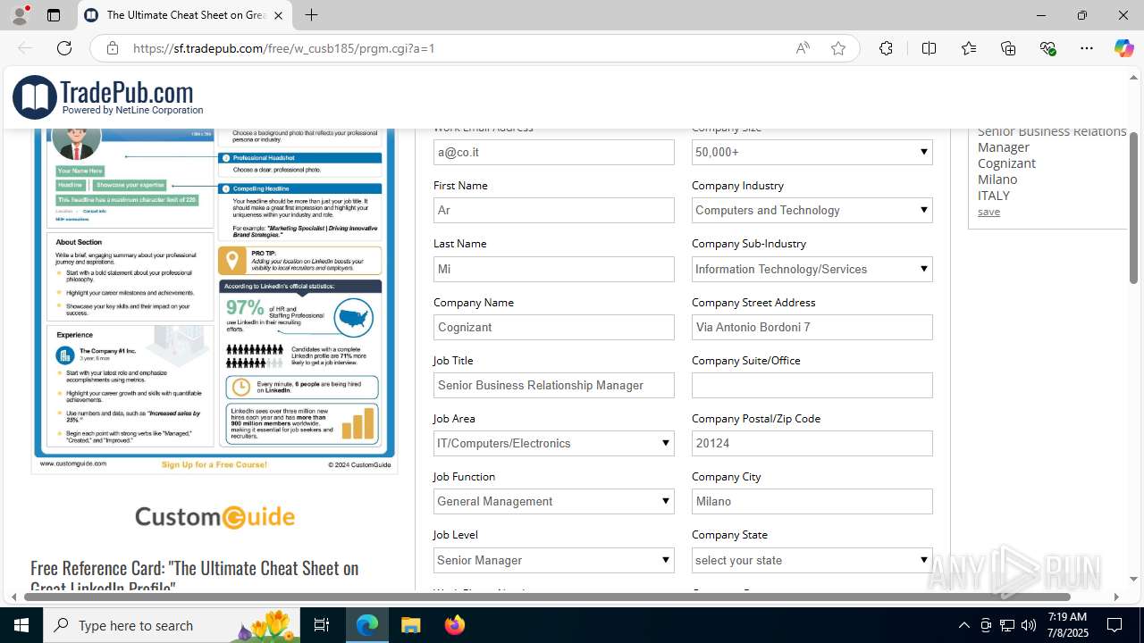Viewport: 1144px width, 643px height.
Task: Click the save link in sidebar
Action: (988, 212)
